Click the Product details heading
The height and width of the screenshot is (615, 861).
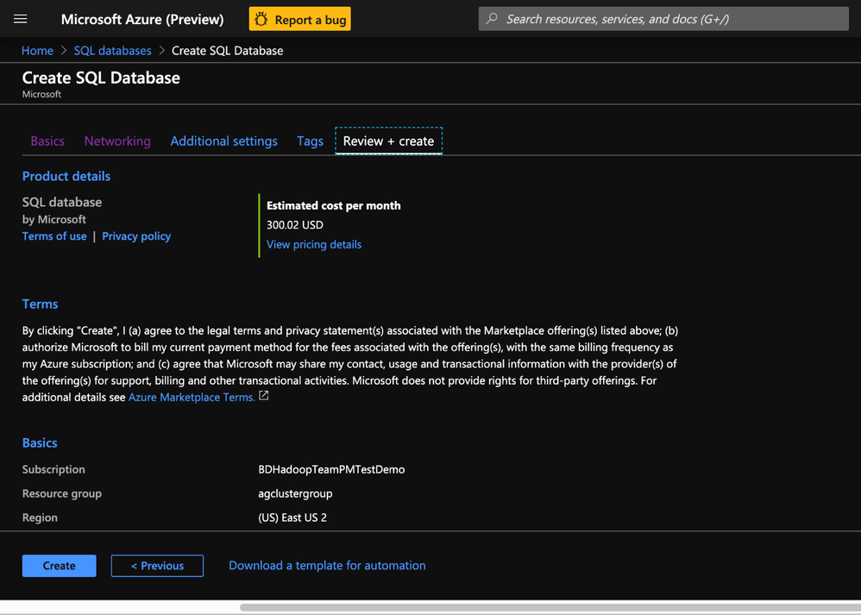click(x=66, y=176)
